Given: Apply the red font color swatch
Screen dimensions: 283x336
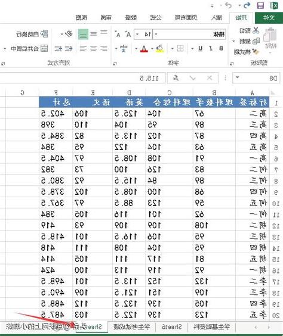Looking at the screenshot, I should (144, 49).
